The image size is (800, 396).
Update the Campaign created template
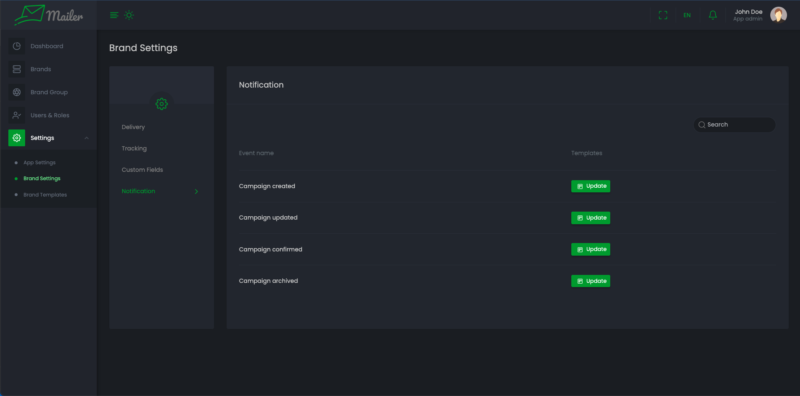[590, 186]
